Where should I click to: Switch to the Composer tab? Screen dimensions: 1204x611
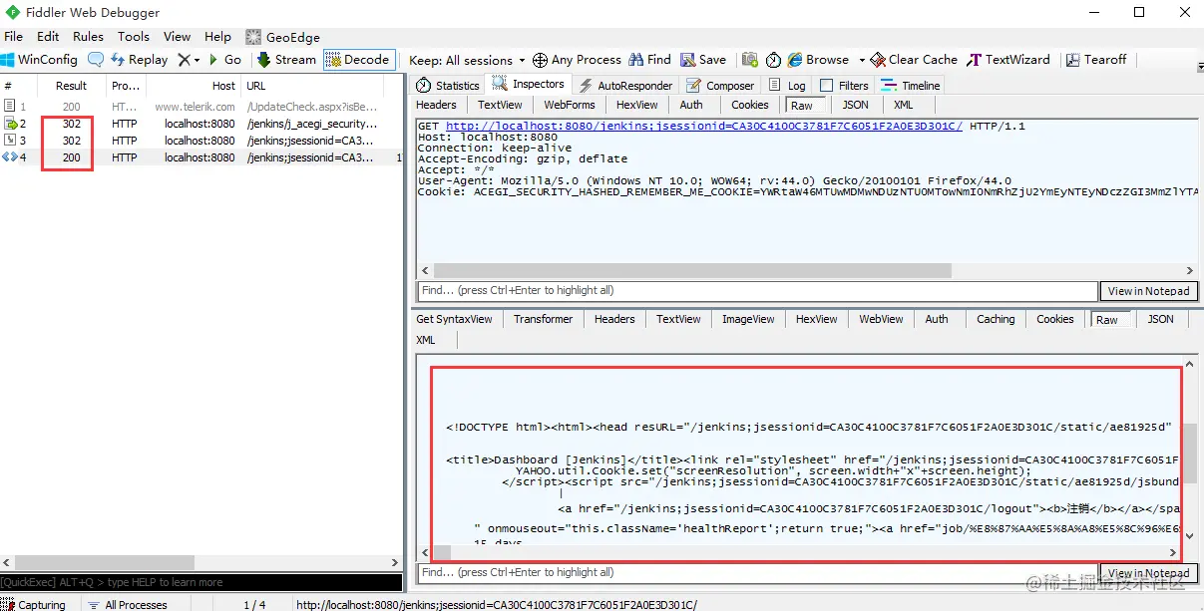(x=721, y=86)
